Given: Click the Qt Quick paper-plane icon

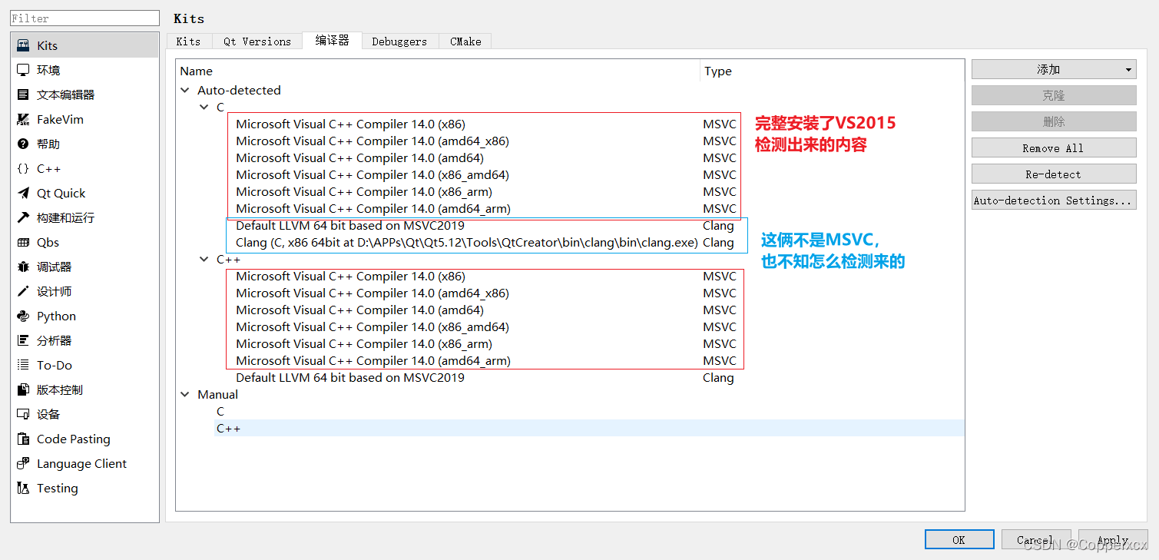Looking at the screenshot, I should 23,193.
